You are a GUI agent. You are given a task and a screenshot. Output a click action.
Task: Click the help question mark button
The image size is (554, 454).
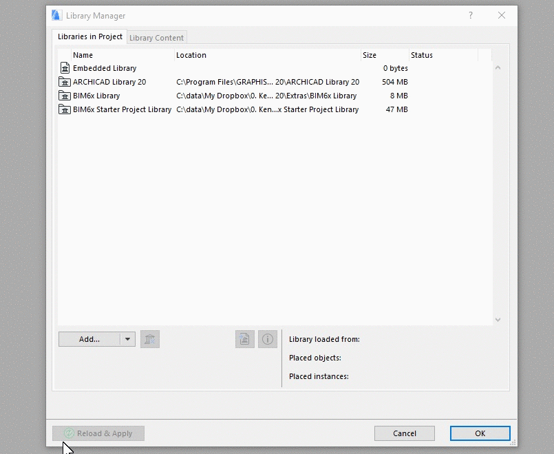[471, 15]
